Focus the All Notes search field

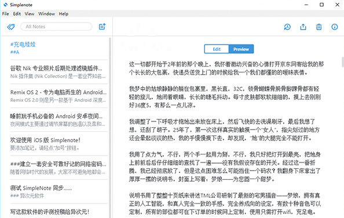pos(56,27)
